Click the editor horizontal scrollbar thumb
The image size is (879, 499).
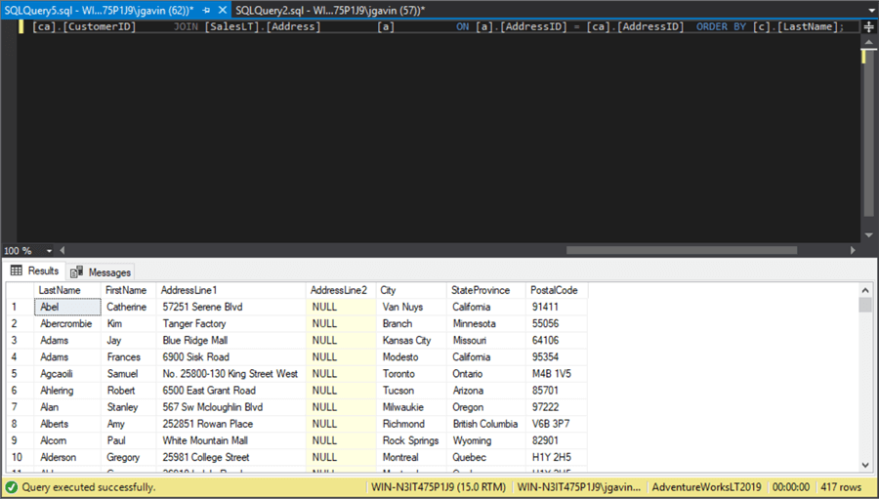682,251
